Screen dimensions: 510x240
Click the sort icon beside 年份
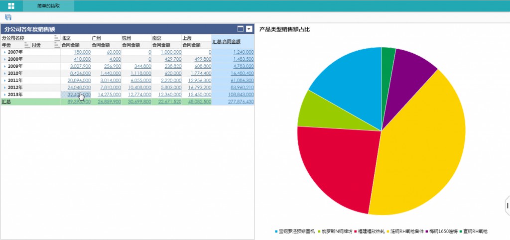coord(27,45)
